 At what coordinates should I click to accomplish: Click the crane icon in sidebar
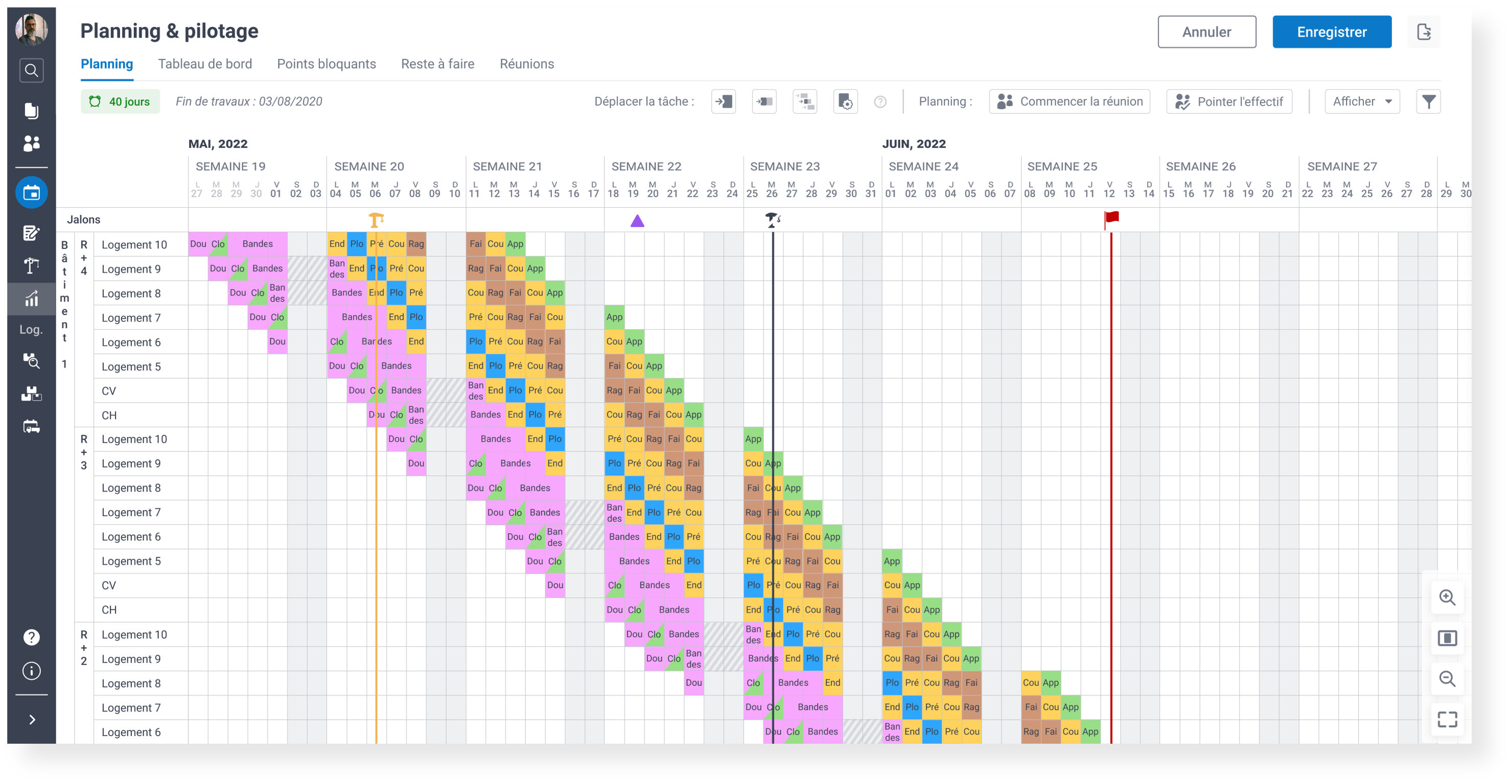click(31, 265)
